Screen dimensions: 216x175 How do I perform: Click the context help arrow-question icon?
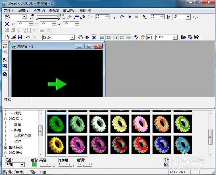[x=197, y=37]
